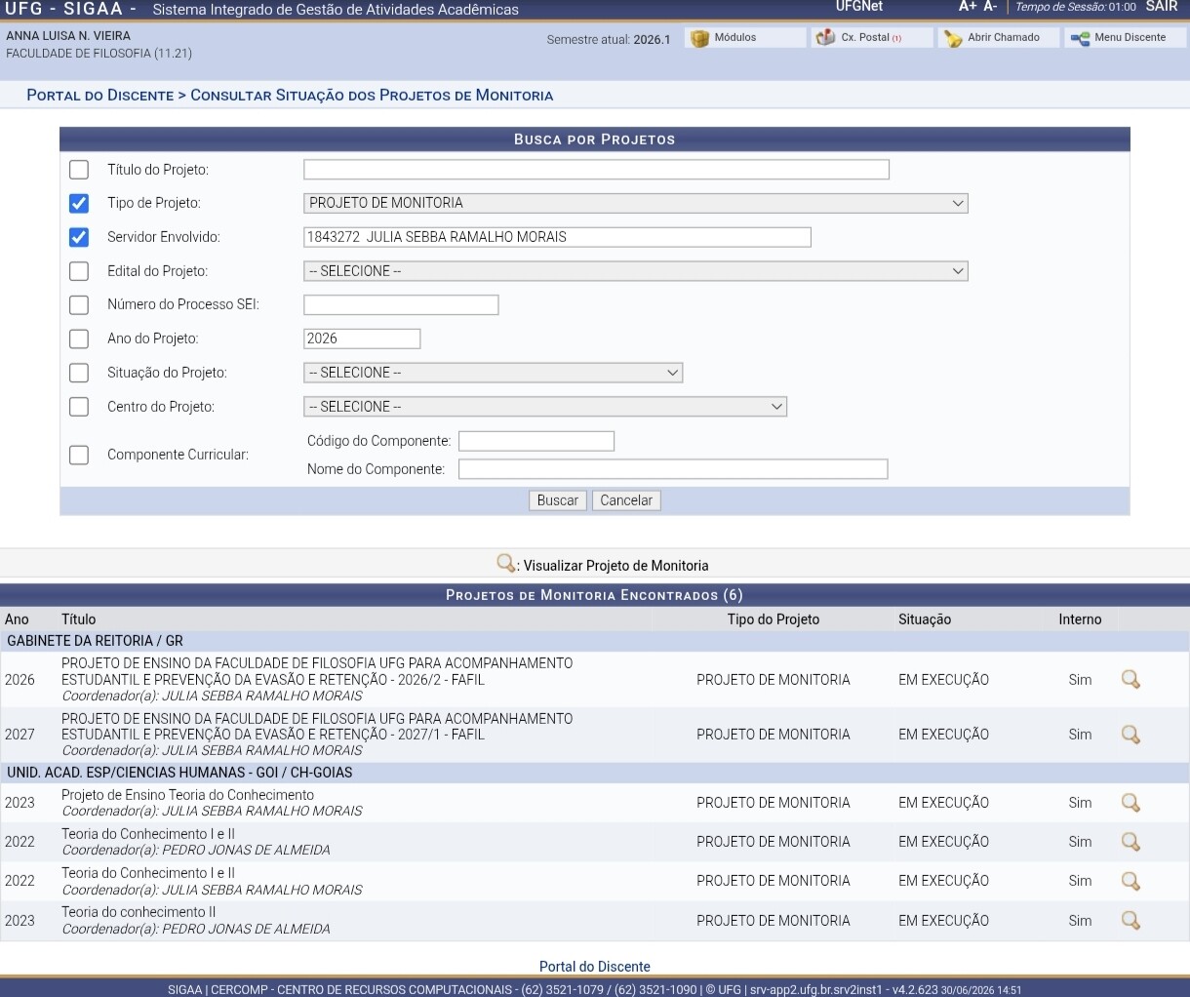Click the Menu Discente icon
This screenshot has height=997, width=1190.
click(1080, 38)
